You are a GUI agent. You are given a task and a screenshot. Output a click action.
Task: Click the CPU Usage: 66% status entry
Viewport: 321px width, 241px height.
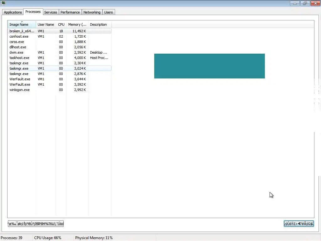(x=48, y=238)
